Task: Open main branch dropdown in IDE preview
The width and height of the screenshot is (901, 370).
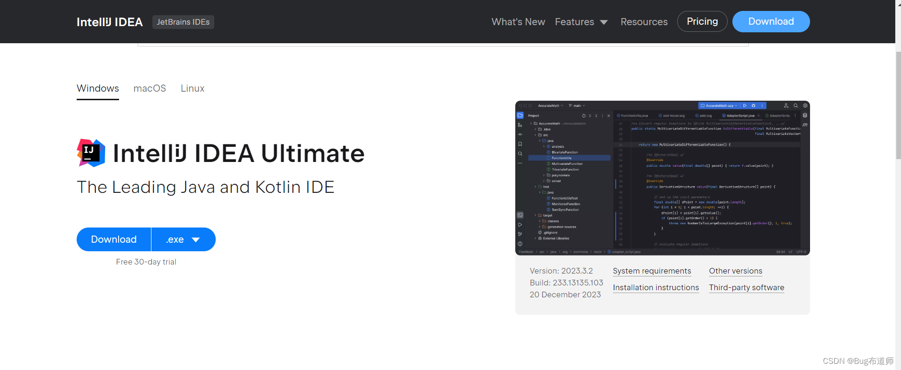Action: (x=577, y=105)
